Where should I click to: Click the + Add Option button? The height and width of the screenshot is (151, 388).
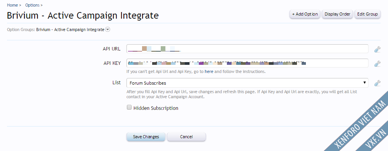pyautogui.click(x=305, y=14)
